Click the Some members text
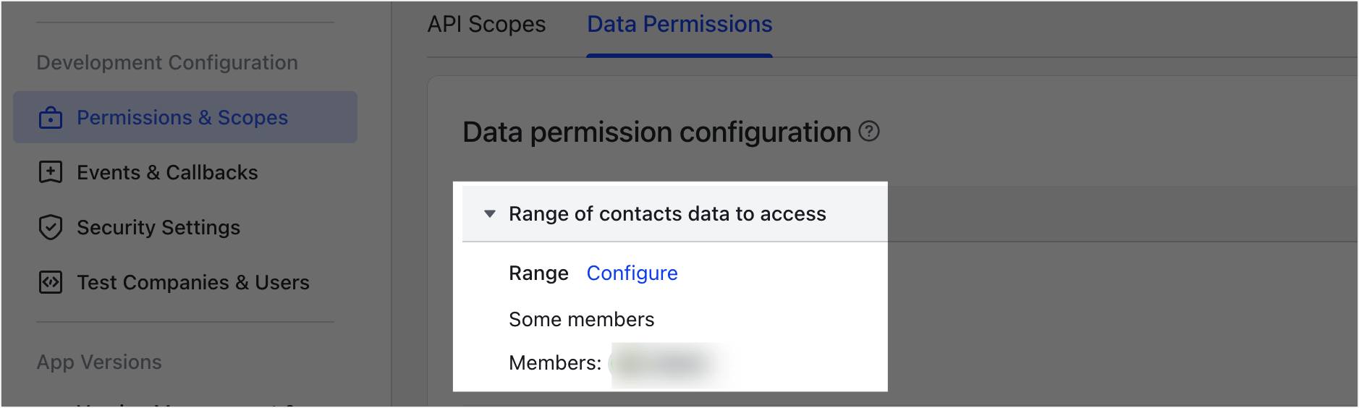 pos(581,320)
